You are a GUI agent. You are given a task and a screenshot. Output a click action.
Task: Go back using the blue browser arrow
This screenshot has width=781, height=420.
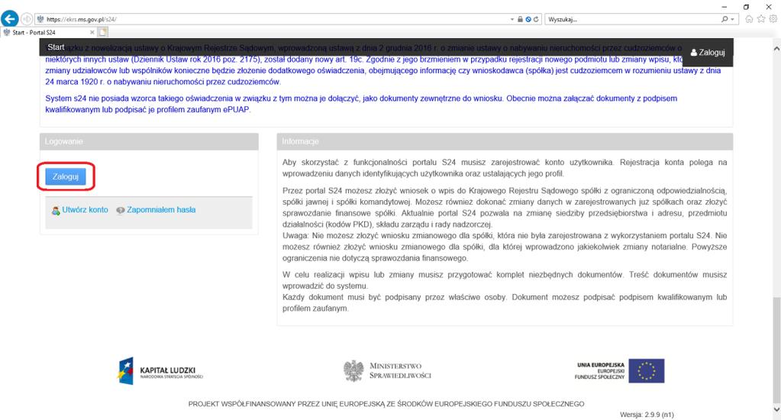[x=9, y=19]
